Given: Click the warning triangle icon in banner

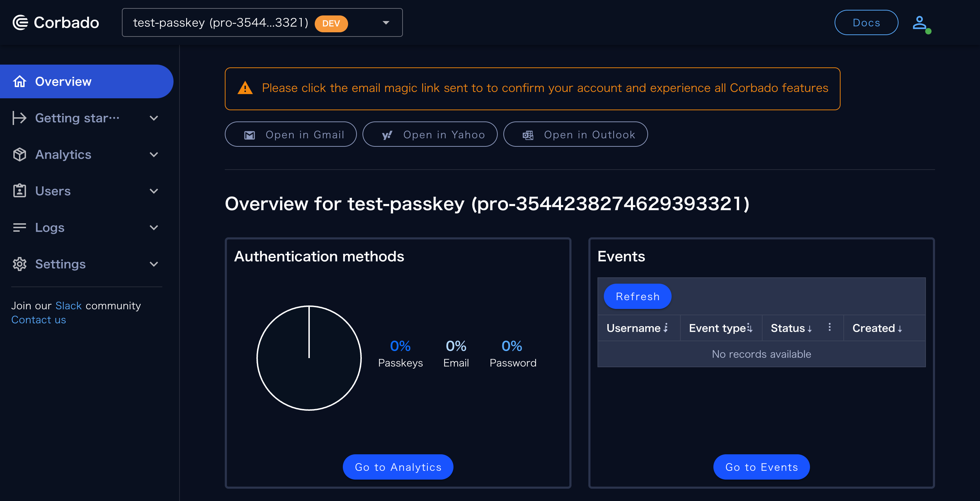Looking at the screenshot, I should click(245, 88).
